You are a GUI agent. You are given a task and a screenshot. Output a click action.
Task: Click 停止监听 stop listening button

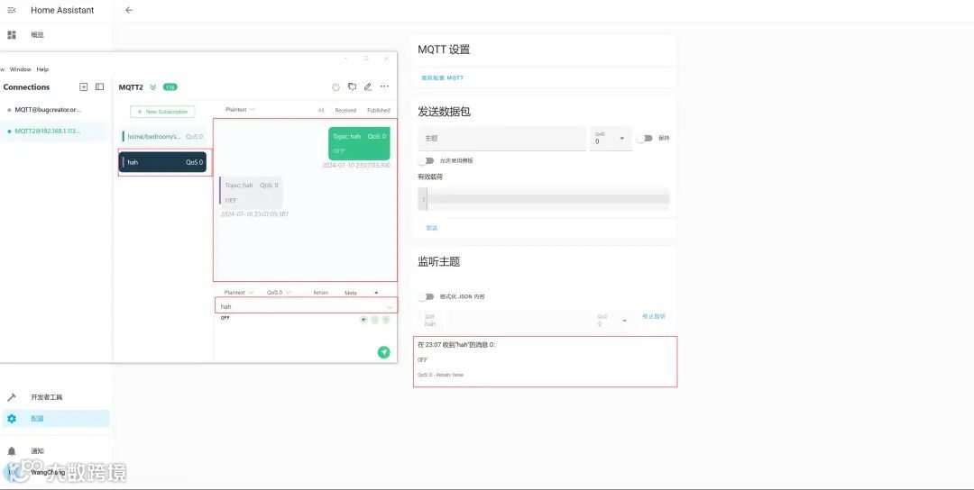(654, 316)
